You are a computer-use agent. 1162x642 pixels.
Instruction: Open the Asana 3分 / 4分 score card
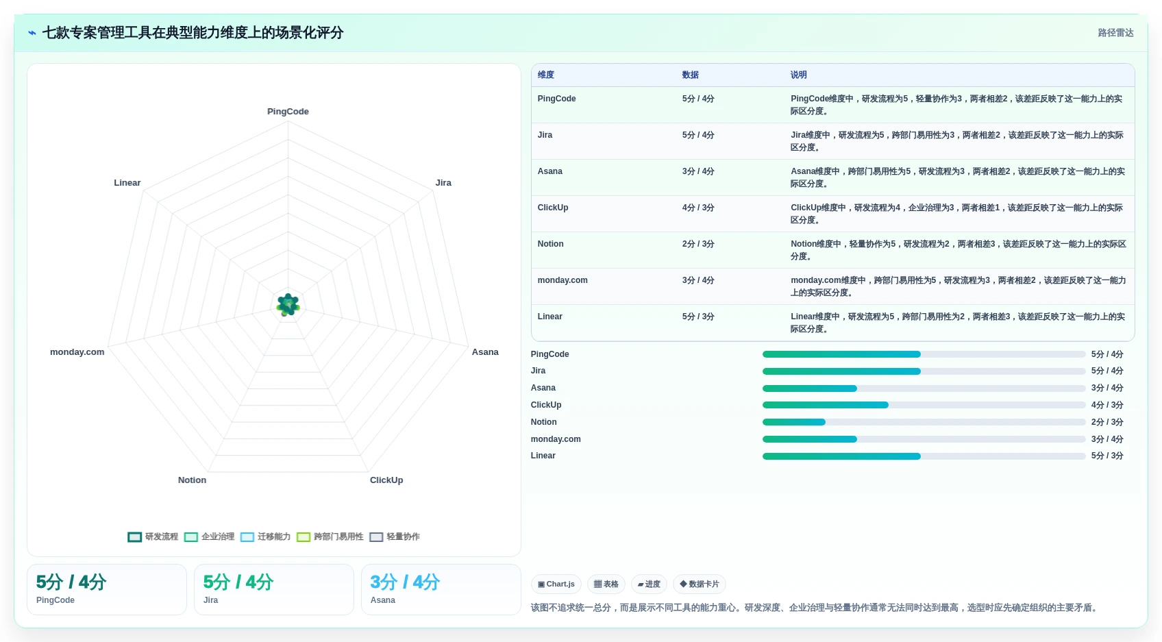tap(441, 589)
